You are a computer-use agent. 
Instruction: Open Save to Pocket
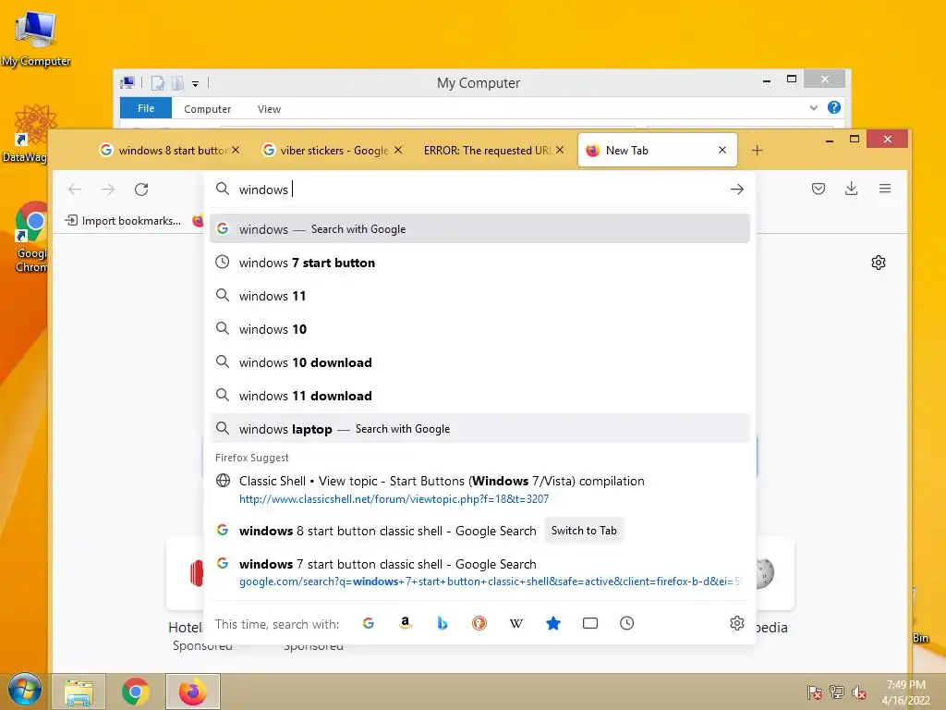point(819,189)
